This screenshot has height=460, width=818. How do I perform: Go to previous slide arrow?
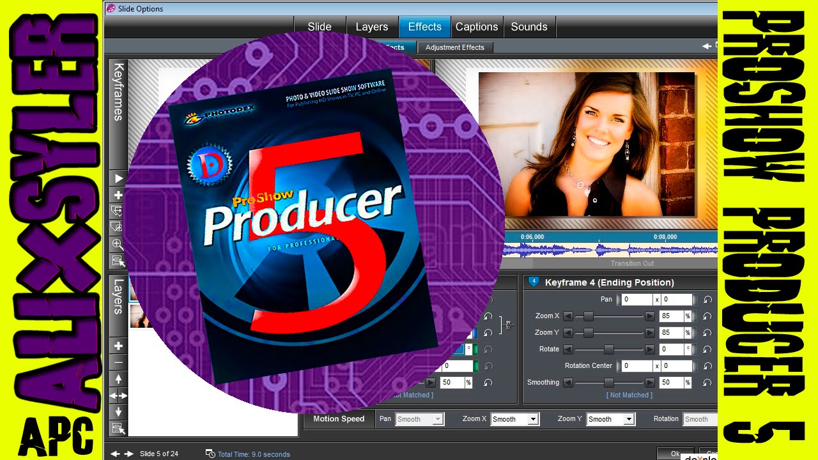tap(115, 454)
